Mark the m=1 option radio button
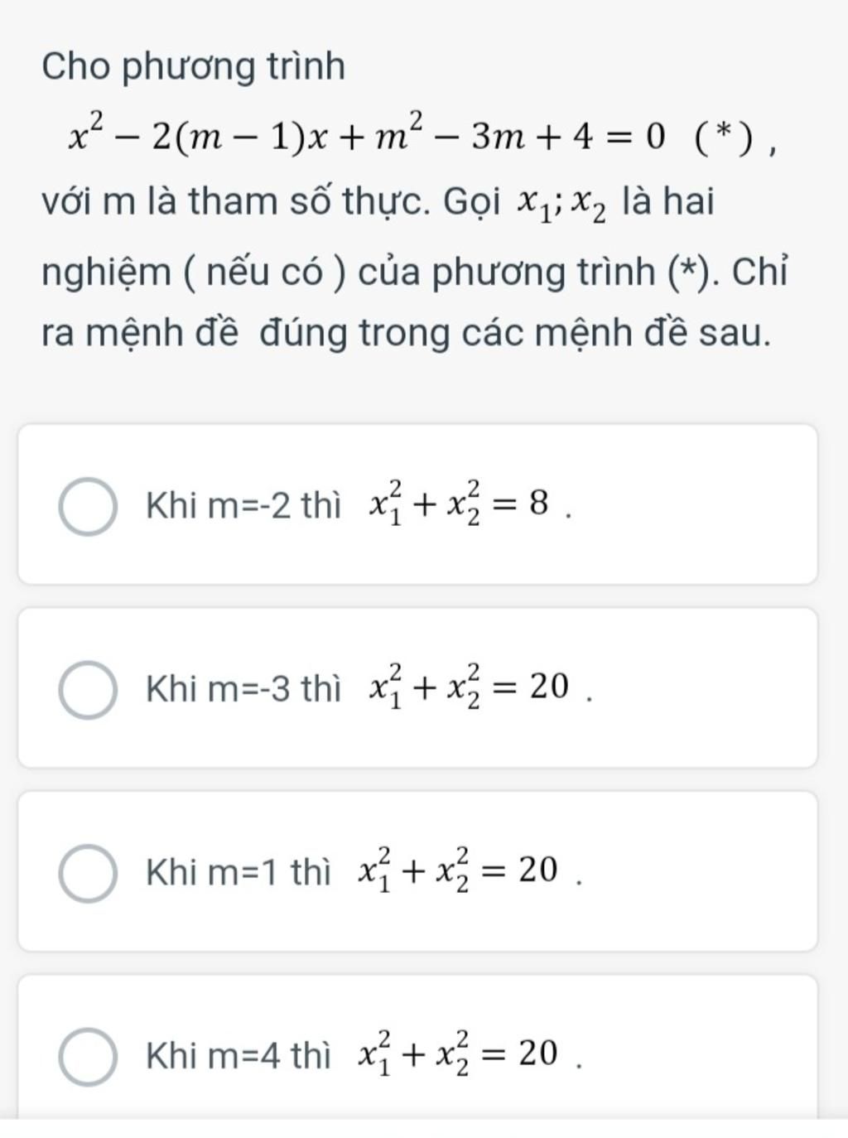 88,873
